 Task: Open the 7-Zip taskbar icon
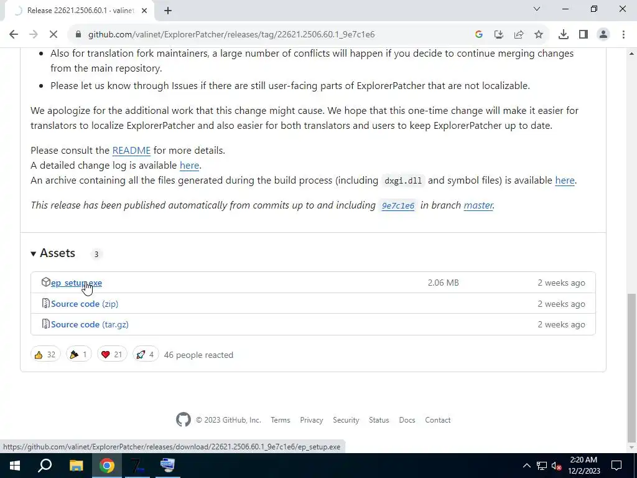(x=137, y=466)
